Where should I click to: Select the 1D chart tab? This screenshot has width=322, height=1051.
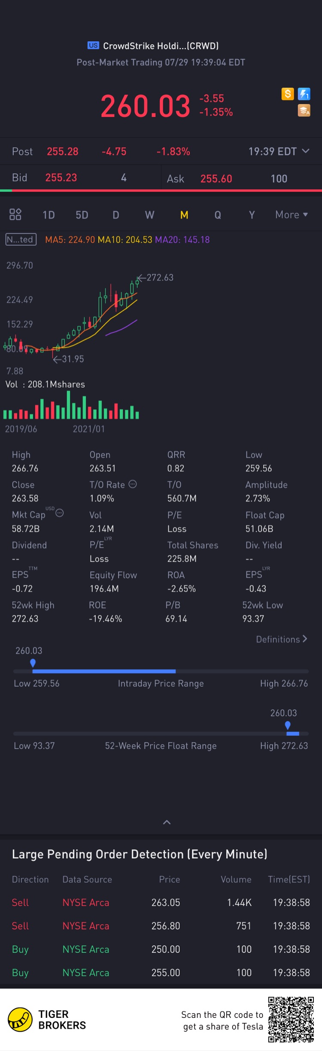pos(49,215)
